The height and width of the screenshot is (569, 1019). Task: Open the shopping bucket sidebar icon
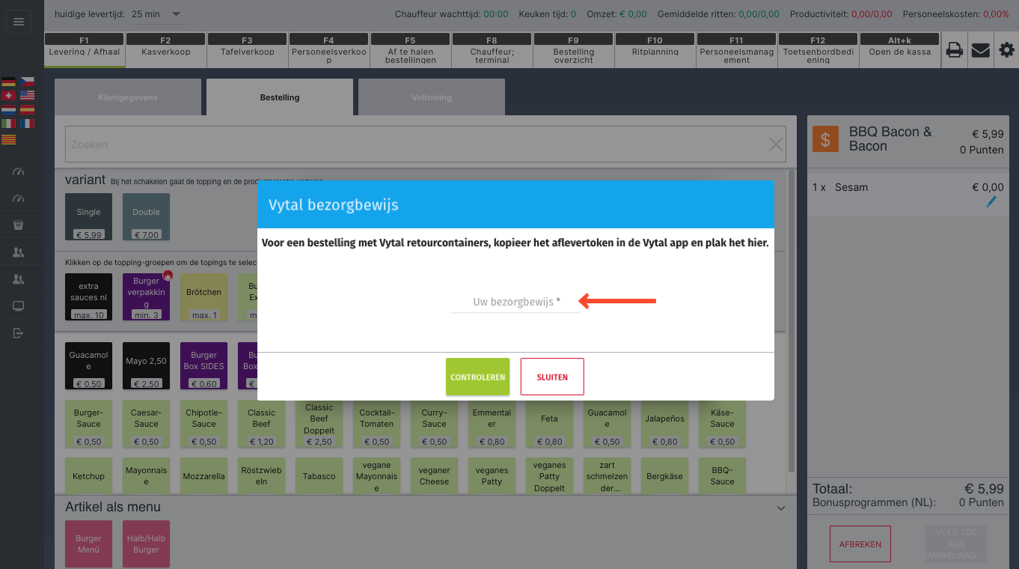(19, 225)
